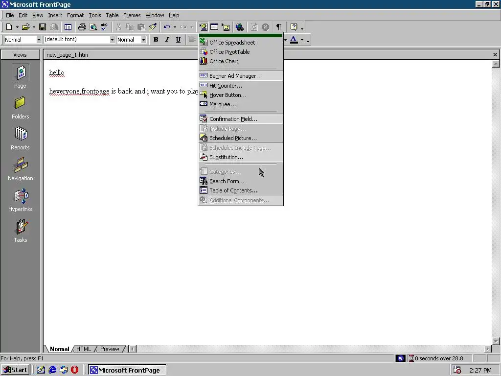Expand the New Page dropdown arrow

[x=17, y=27]
